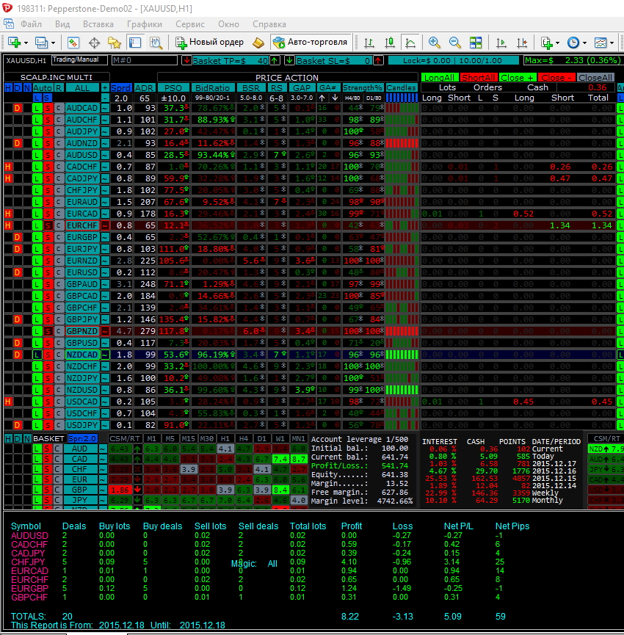Image resolution: width=624 pixels, height=635 pixels.
Task: Toggle the Terminal panel icon
Action: (x=135, y=42)
